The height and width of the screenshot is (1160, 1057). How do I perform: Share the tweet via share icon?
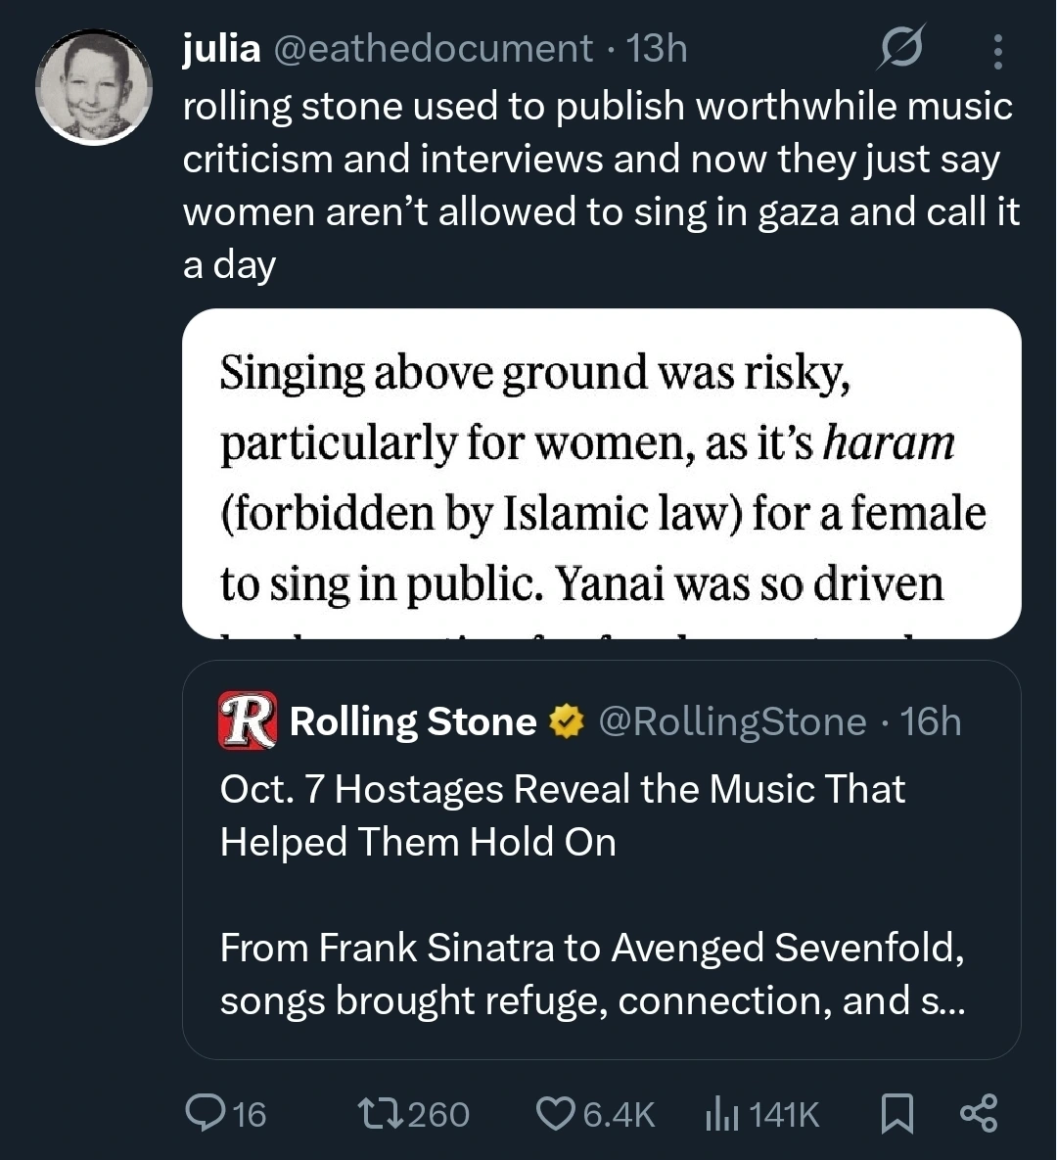point(978,1113)
